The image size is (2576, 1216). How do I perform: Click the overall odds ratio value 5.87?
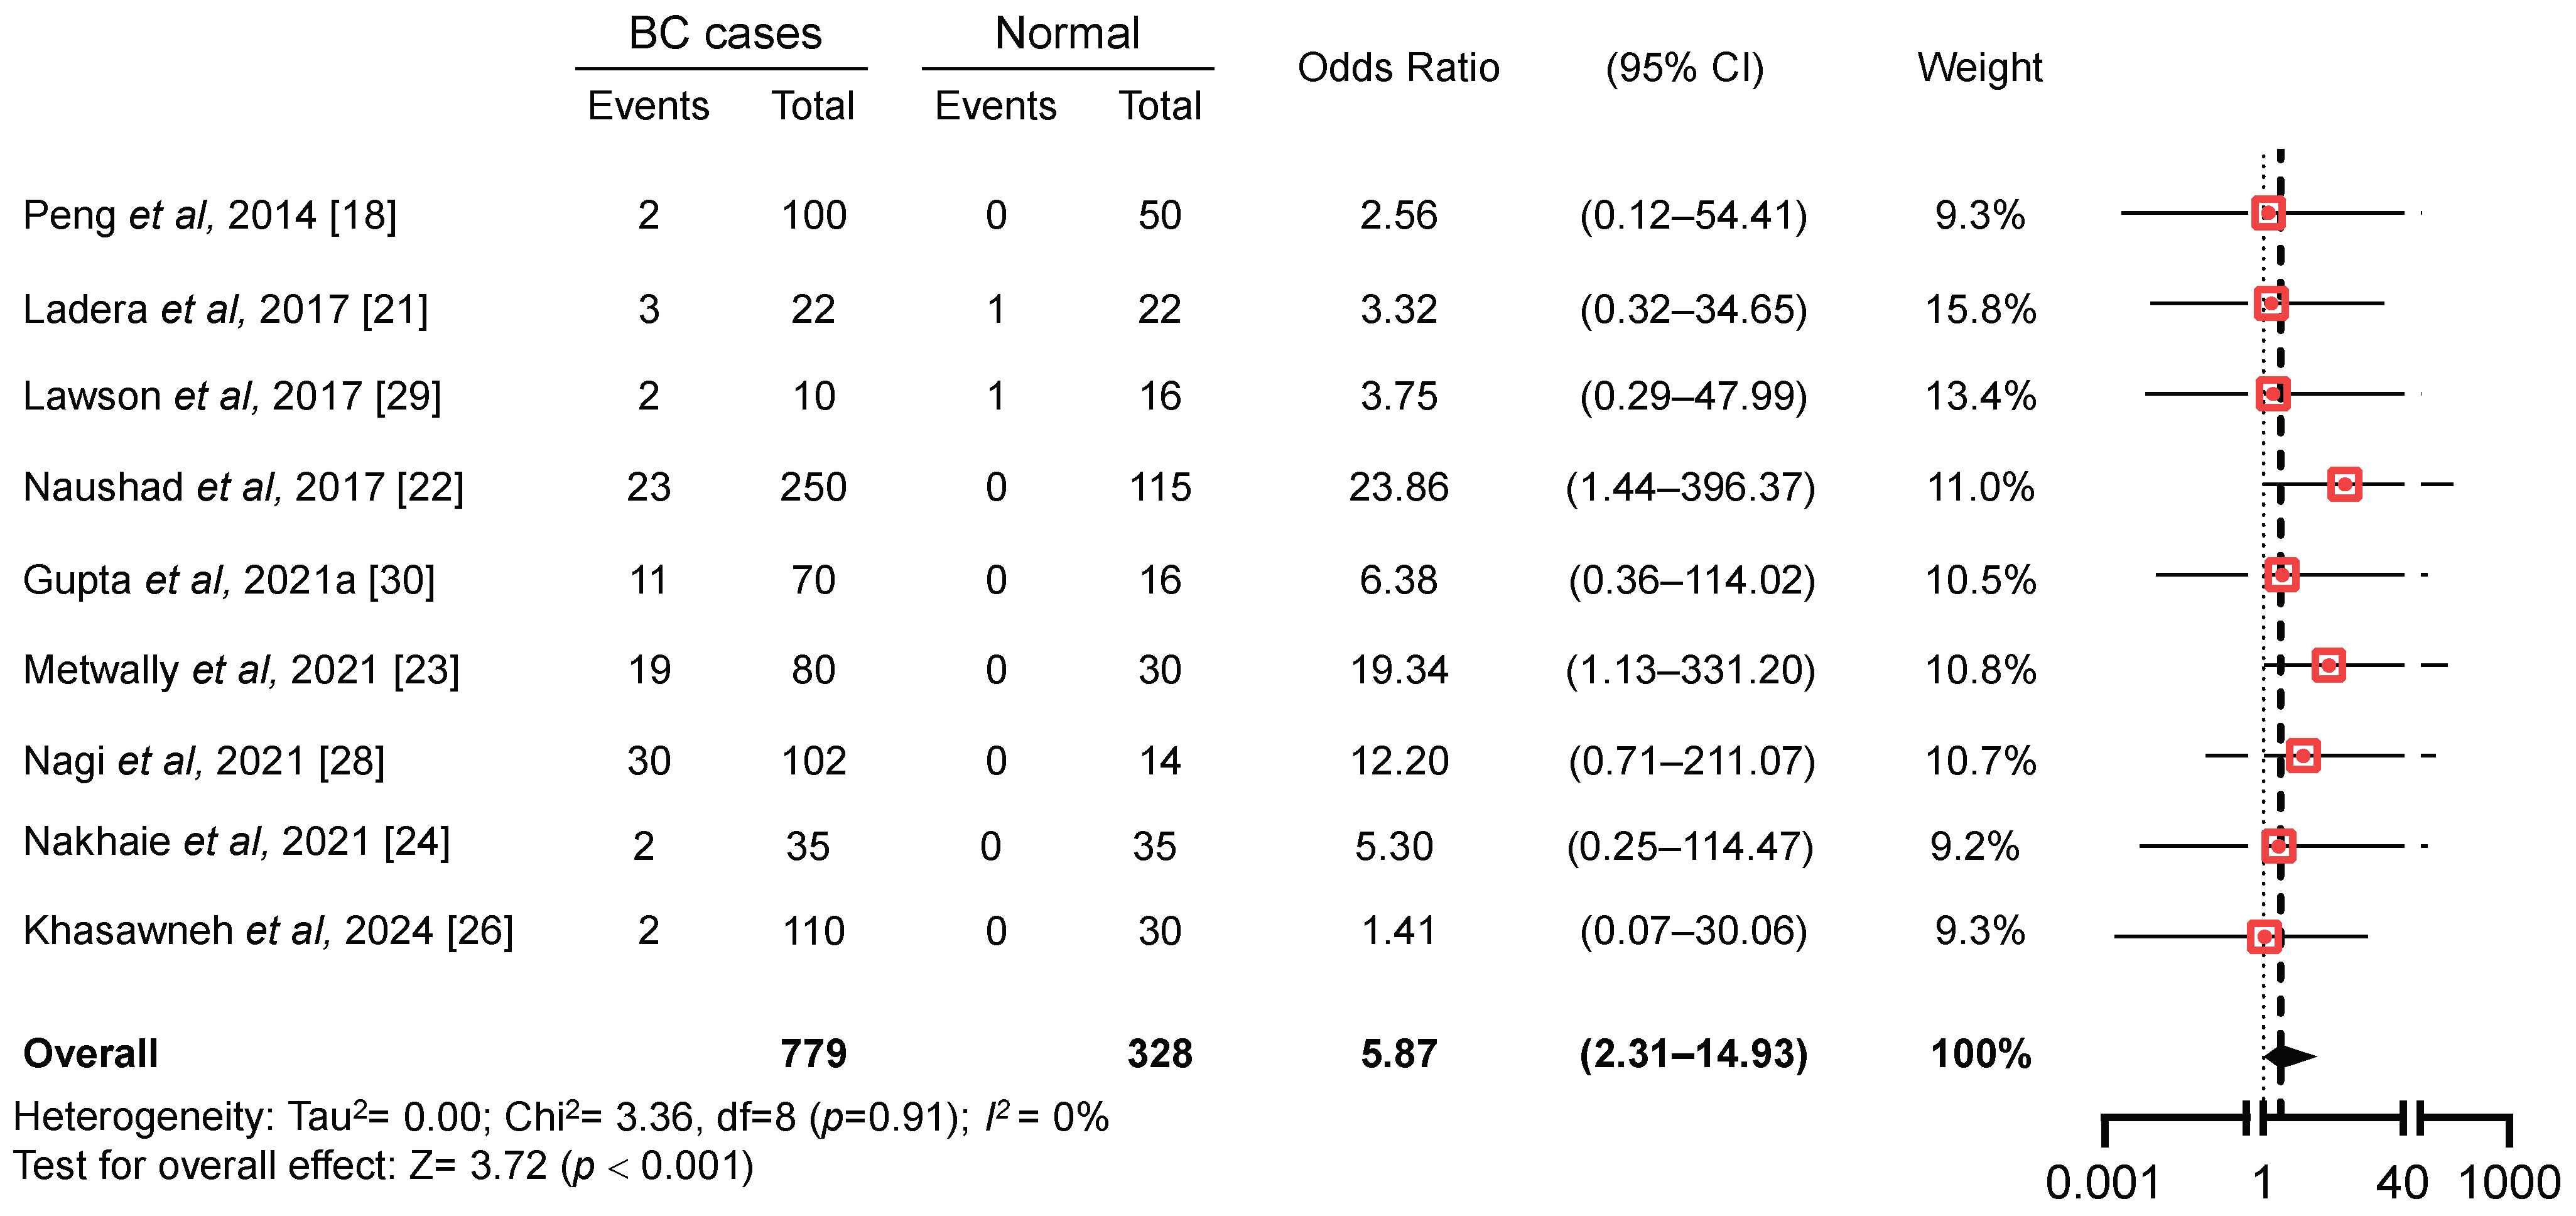click(1398, 1054)
